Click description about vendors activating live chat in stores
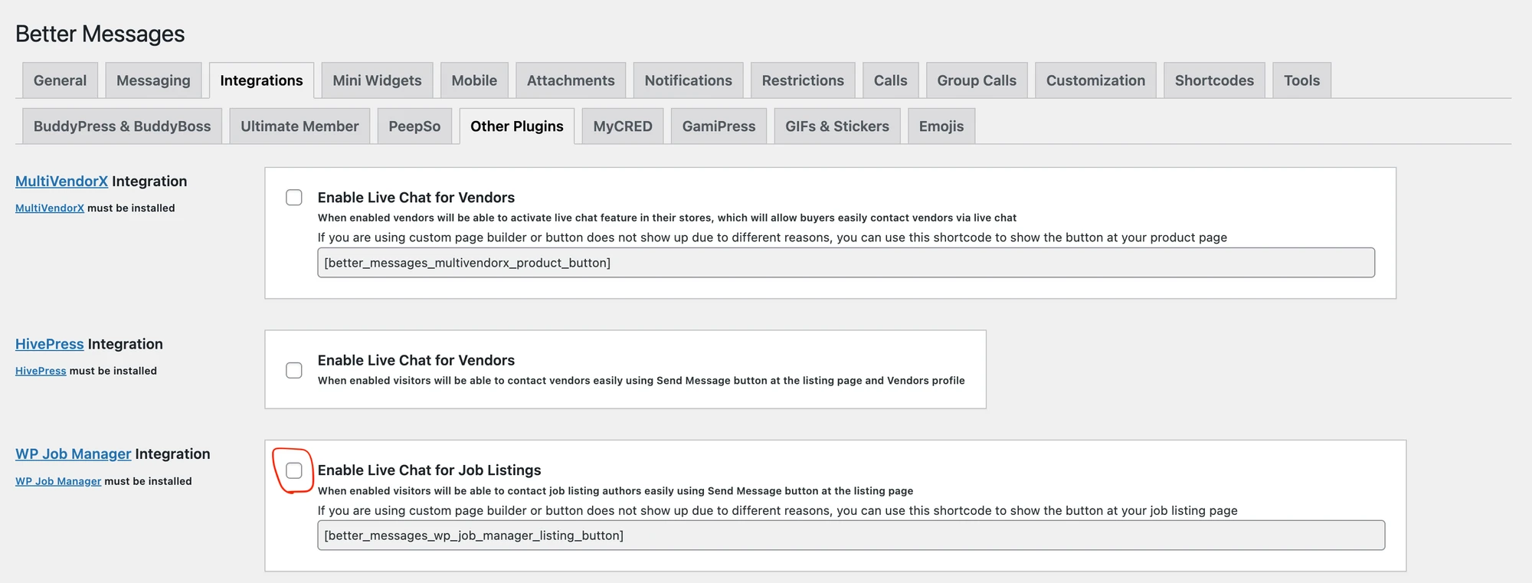1532x583 pixels. pos(667,218)
